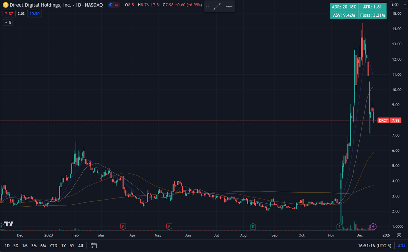Click the green earnings marker in August
The image size is (408, 252).
click(x=253, y=226)
